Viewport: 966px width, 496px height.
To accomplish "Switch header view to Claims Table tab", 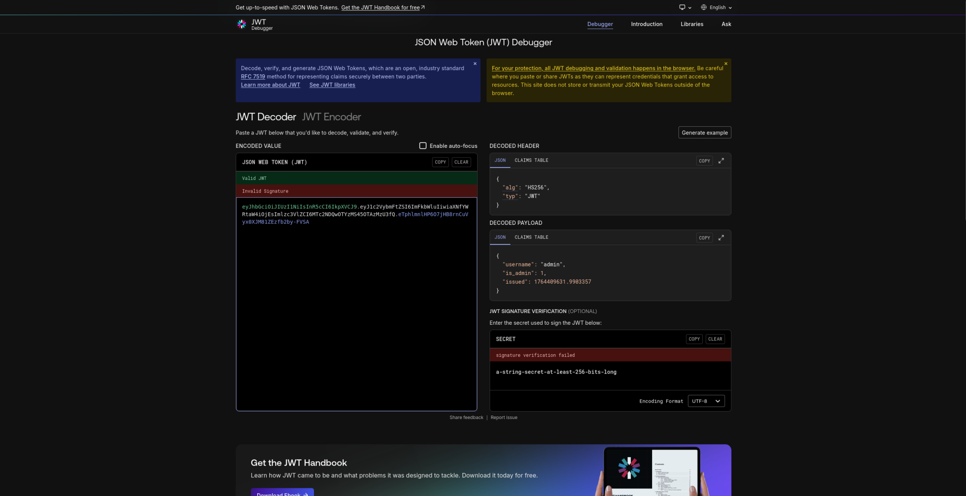I will click(531, 160).
